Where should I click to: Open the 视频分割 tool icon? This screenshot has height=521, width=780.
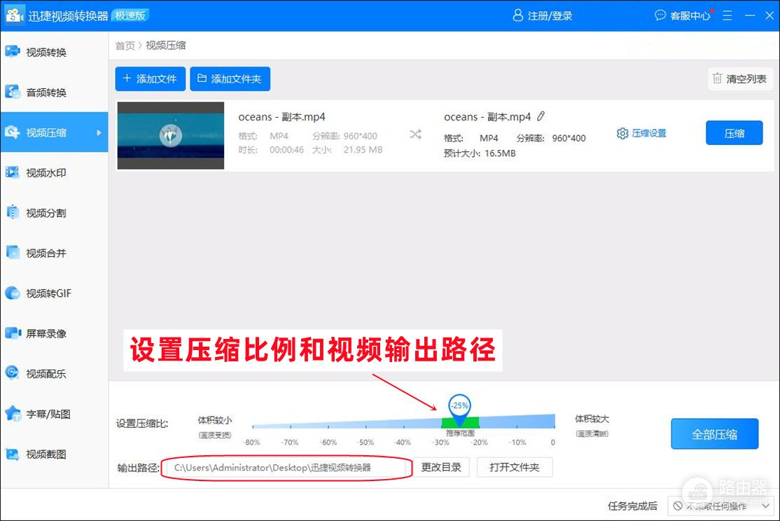tap(13, 213)
